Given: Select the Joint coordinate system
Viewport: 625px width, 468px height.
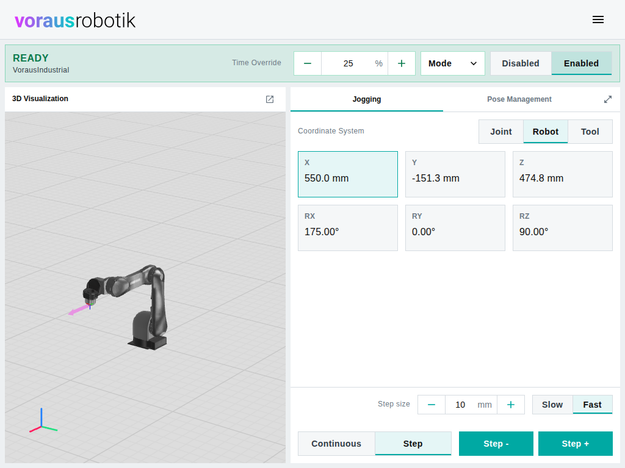Looking at the screenshot, I should [x=501, y=132].
